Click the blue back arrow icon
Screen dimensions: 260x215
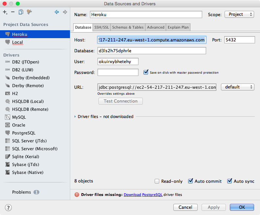pos(57,12)
